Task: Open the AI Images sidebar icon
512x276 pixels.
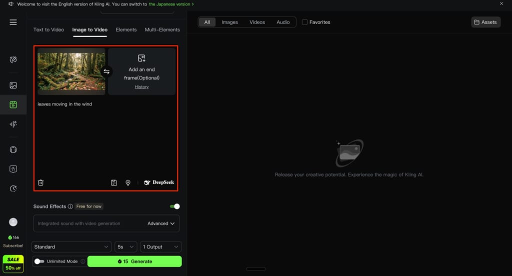Action: click(x=13, y=85)
